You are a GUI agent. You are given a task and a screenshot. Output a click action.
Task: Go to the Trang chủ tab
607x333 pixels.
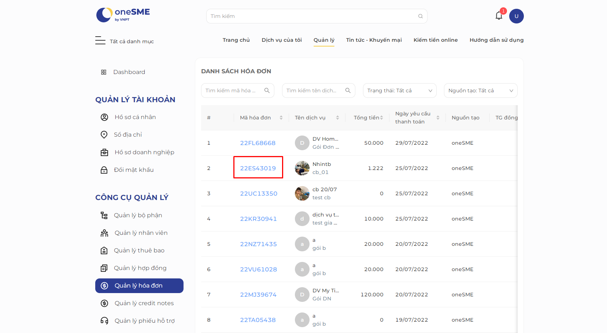tap(236, 40)
